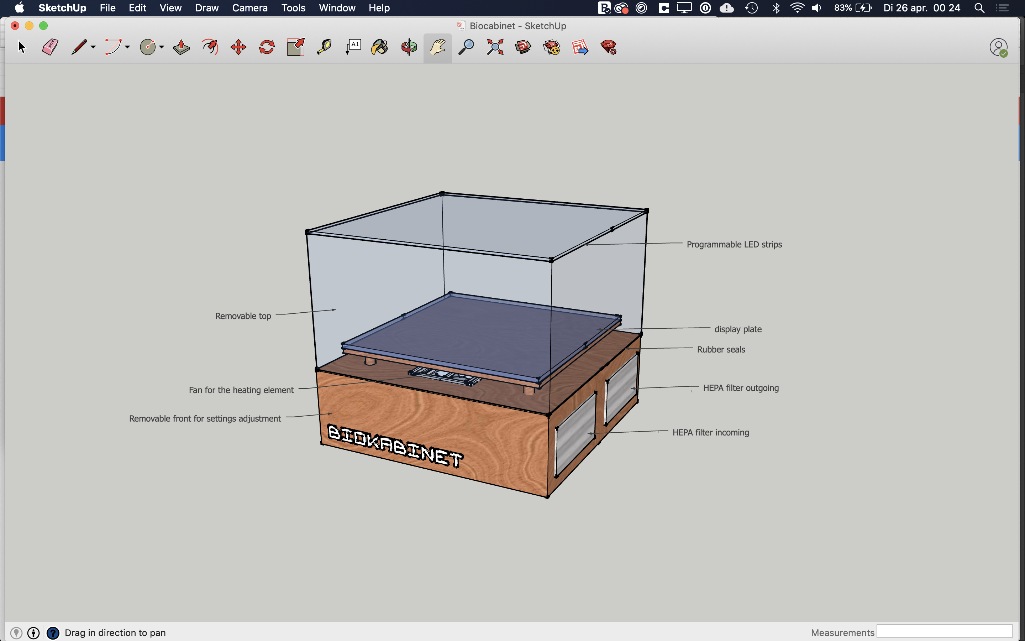Click 'Fan for the heating element' label
This screenshot has height=641, width=1025.
241,390
